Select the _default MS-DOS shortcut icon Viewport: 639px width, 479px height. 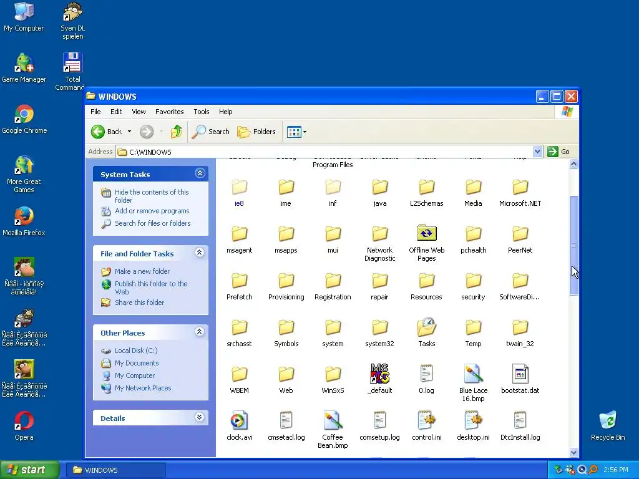tap(379, 374)
